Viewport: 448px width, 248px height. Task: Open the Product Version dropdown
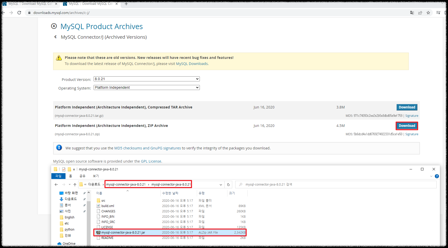(x=147, y=79)
